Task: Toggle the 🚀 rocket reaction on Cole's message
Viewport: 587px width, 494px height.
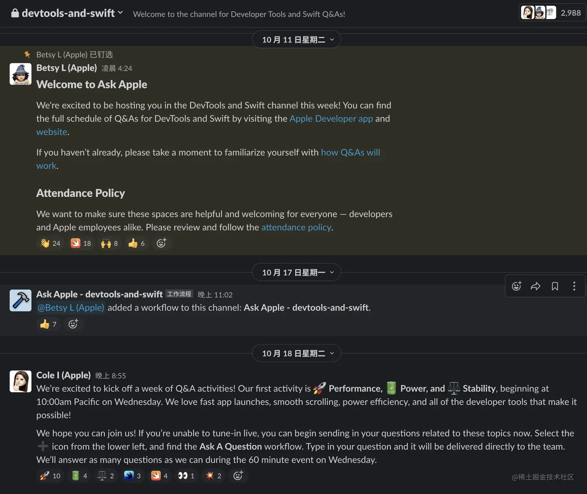Action: point(50,476)
